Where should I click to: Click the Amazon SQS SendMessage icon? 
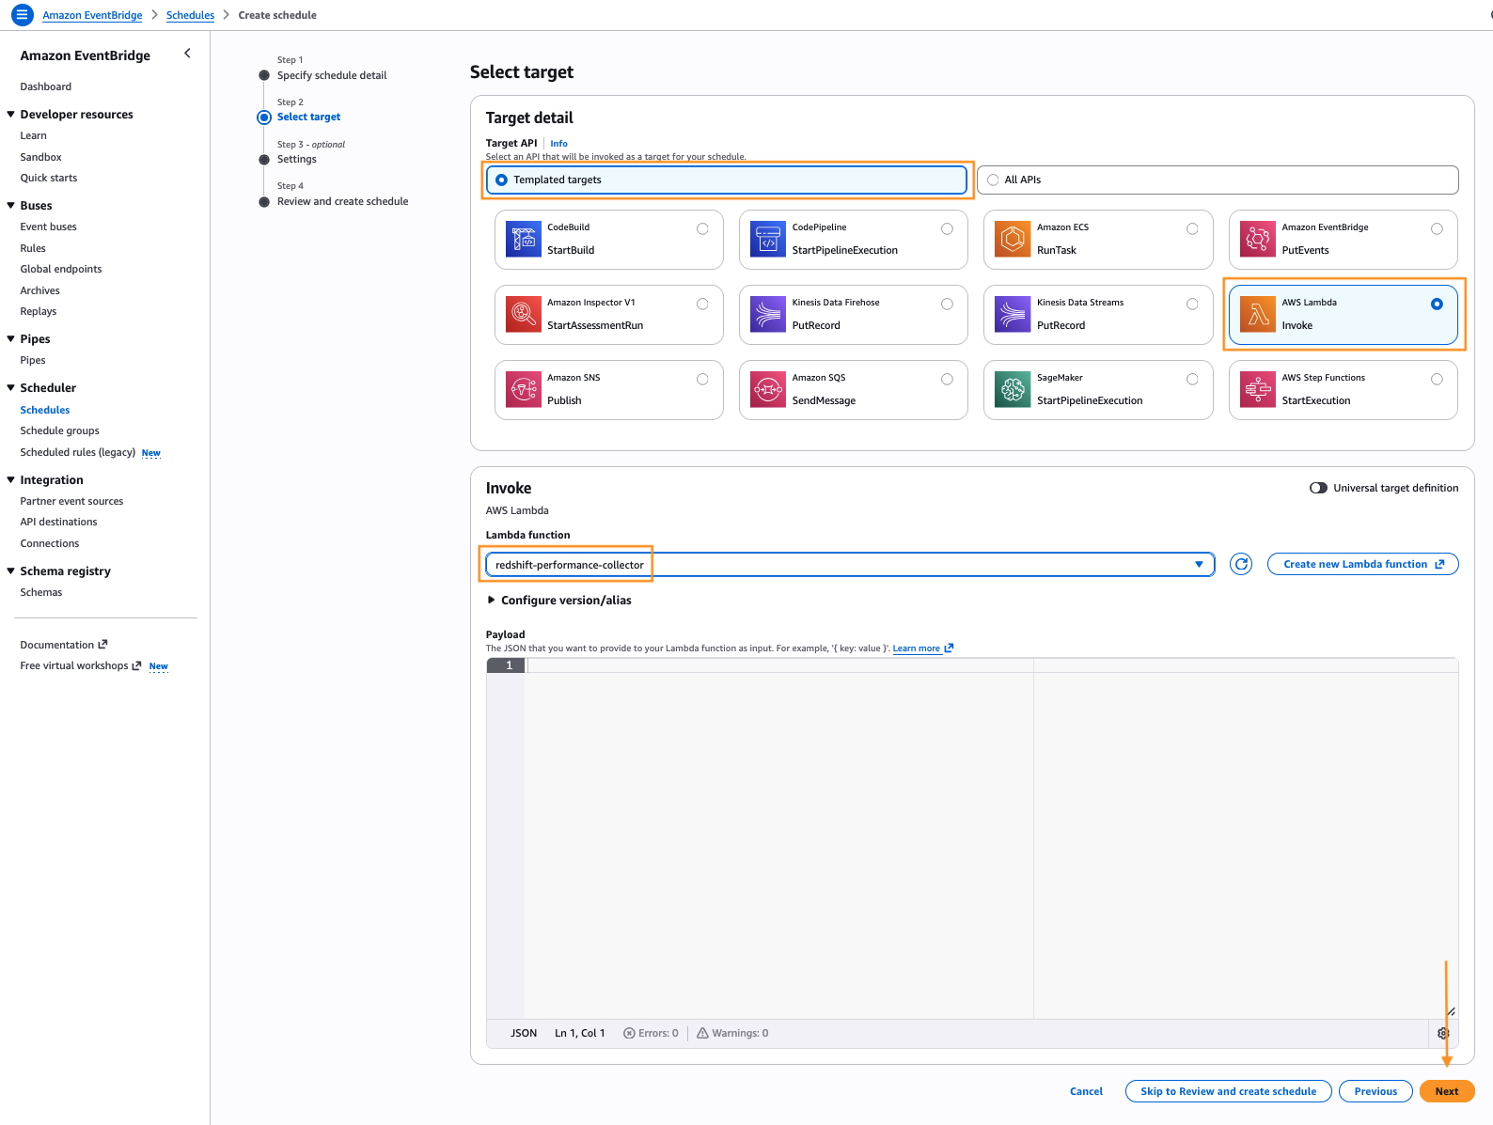pos(768,389)
